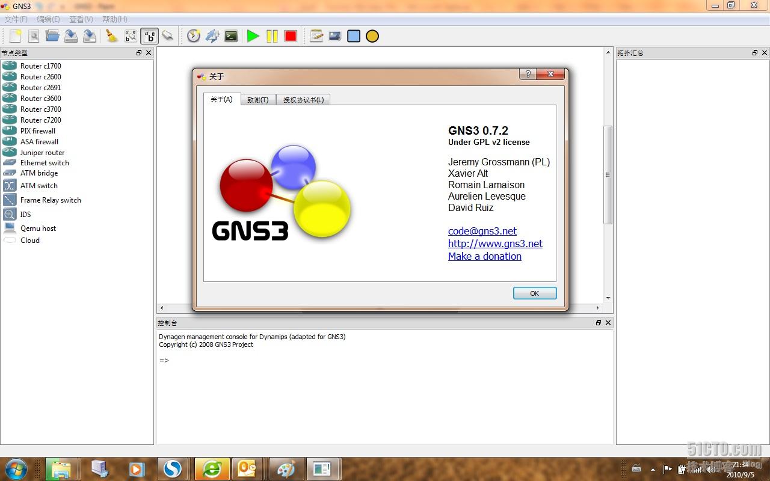Choose the Frame Relay switch node
The width and height of the screenshot is (770, 481).
coord(51,200)
